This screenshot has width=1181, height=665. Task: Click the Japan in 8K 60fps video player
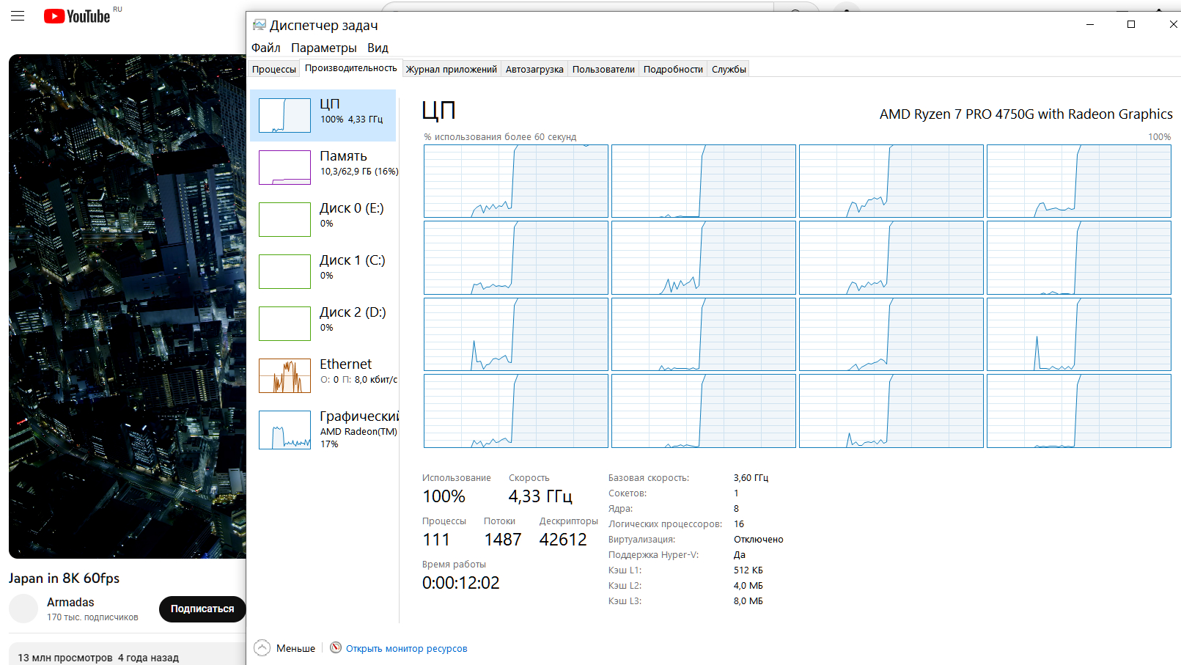(x=128, y=306)
